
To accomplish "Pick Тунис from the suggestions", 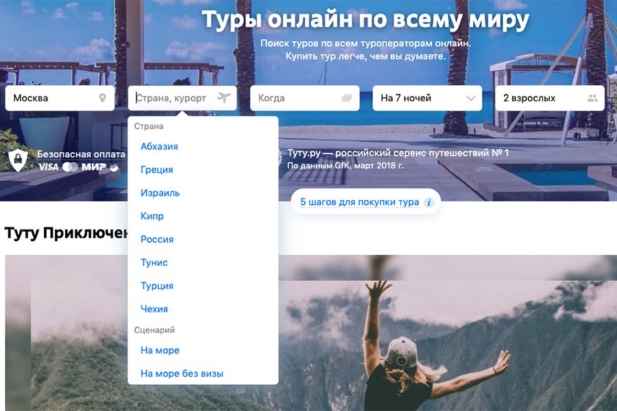I will tap(154, 262).
